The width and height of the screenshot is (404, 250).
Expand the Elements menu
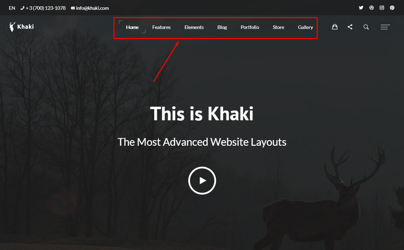click(x=194, y=27)
